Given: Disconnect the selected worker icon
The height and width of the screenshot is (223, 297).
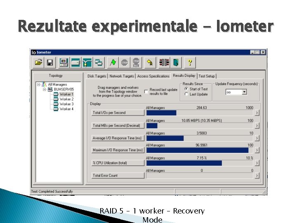Looking at the screenshot, I should pos(164,62).
